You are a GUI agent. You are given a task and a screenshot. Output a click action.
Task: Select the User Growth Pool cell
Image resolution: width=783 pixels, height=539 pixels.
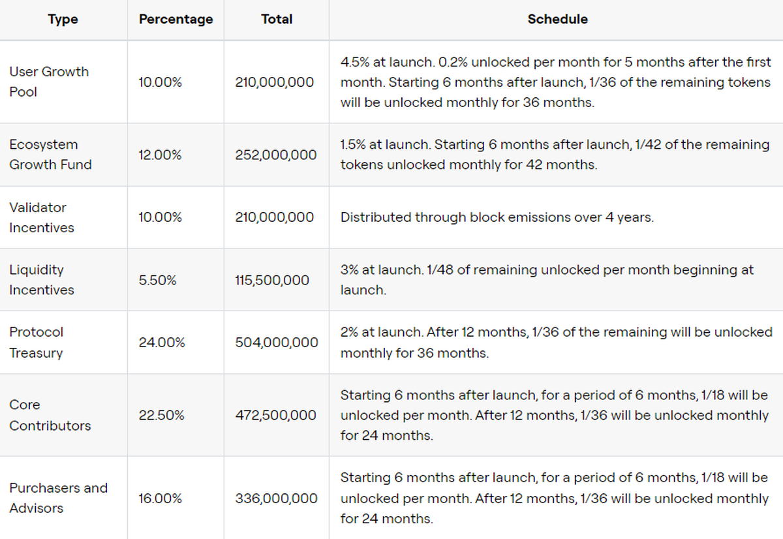tap(49, 82)
